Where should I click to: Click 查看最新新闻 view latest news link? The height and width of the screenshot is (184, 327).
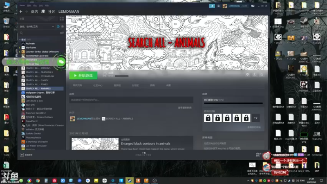point(185,108)
